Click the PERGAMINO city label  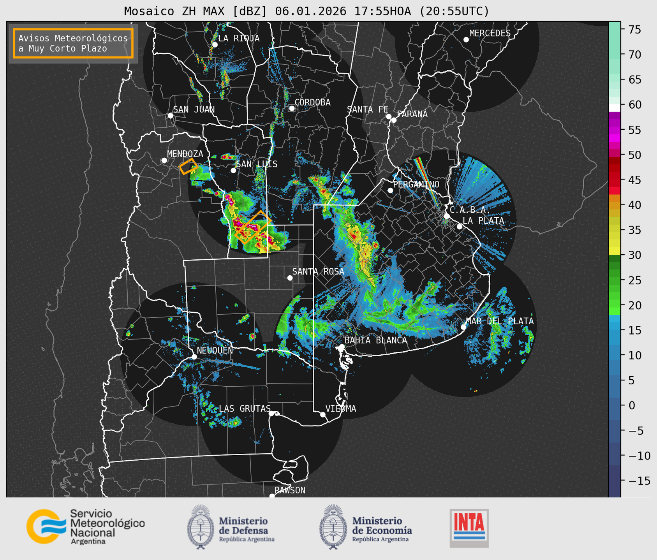(416, 184)
